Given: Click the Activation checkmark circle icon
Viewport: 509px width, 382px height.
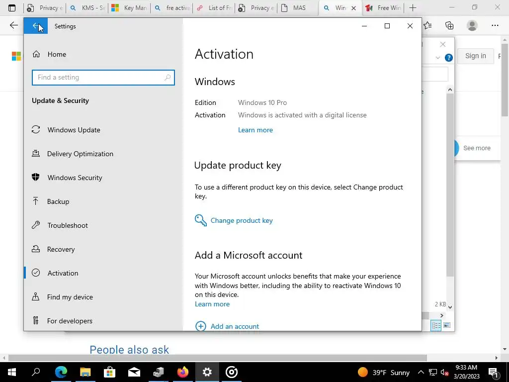Looking at the screenshot, I should click(x=36, y=273).
